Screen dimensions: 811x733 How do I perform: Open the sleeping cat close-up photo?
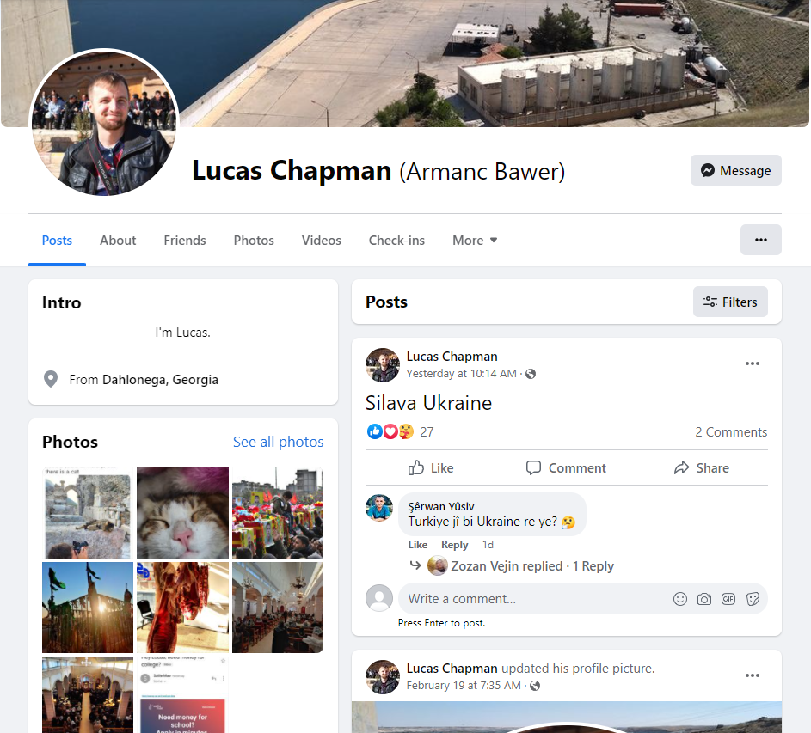pos(182,512)
